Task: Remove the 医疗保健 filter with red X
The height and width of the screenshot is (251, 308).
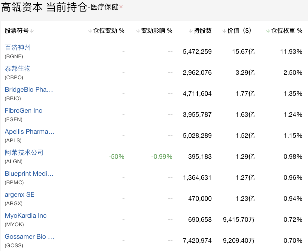Action: (x=121, y=7)
